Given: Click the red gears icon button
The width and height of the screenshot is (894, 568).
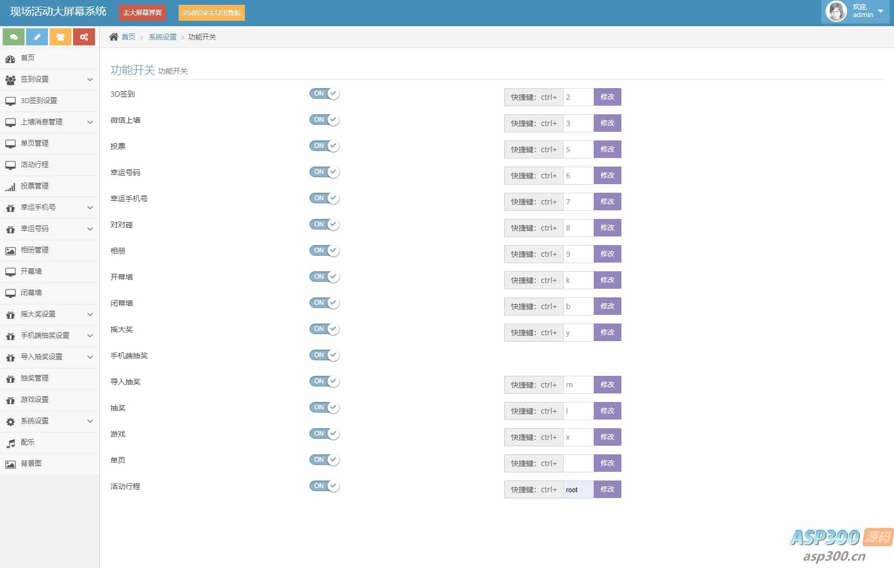Looking at the screenshot, I should pyautogui.click(x=84, y=37).
